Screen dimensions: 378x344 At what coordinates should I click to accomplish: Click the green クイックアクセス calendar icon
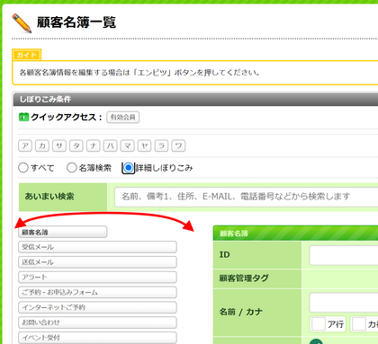[23, 117]
